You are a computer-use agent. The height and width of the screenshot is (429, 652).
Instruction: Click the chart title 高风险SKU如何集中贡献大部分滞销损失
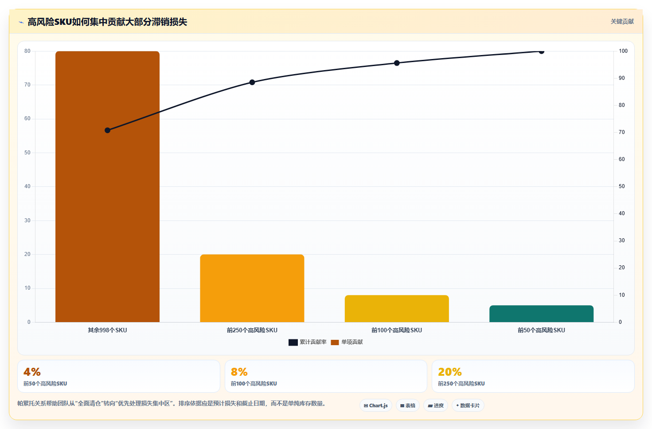point(107,22)
